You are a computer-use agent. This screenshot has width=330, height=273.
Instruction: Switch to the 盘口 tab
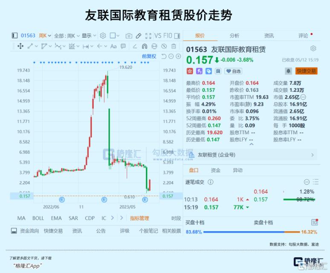click(x=194, y=170)
